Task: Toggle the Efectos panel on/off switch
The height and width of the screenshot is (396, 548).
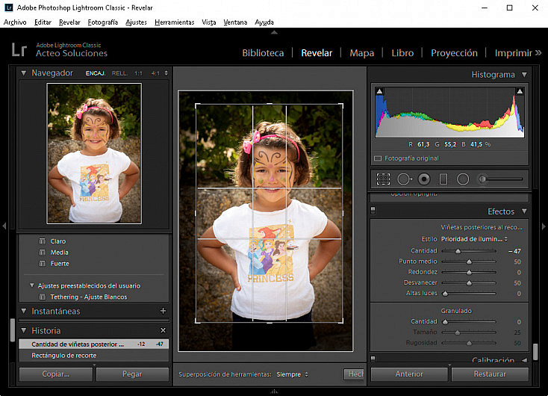Action: pyautogui.click(x=373, y=210)
